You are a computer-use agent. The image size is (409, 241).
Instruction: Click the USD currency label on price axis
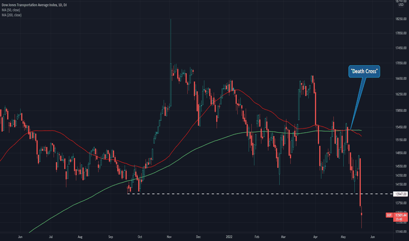(401, 5)
